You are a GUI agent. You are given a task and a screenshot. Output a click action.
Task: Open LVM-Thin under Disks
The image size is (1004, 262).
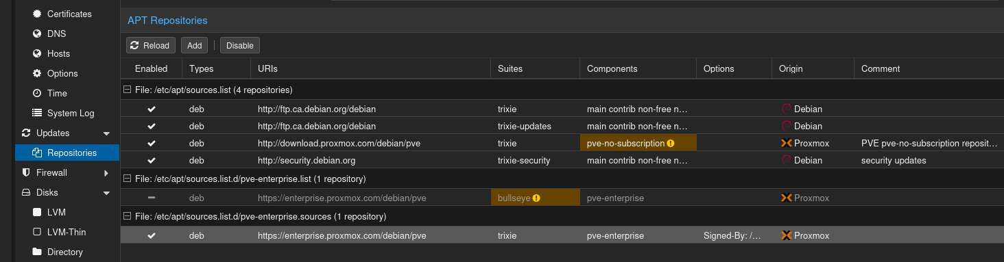pos(67,232)
